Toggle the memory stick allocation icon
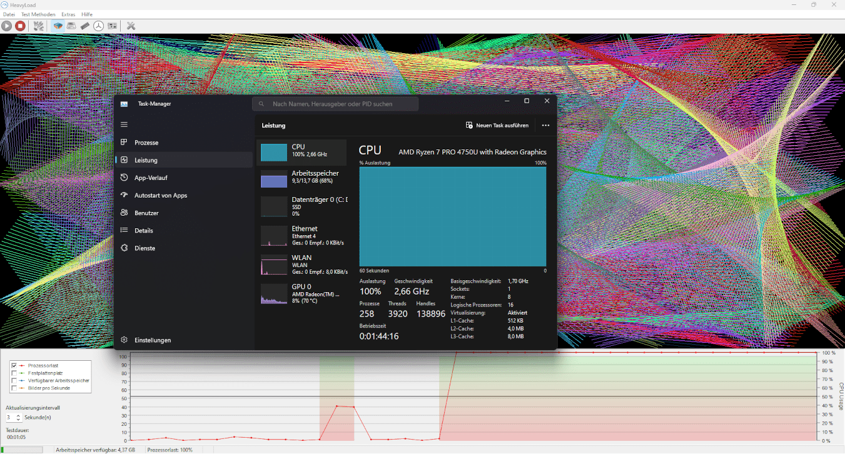Image resolution: width=845 pixels, height=454 pixels. (85, 26)
